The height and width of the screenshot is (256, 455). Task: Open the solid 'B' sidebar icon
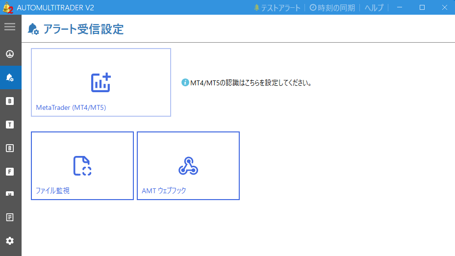pos(10,101)
